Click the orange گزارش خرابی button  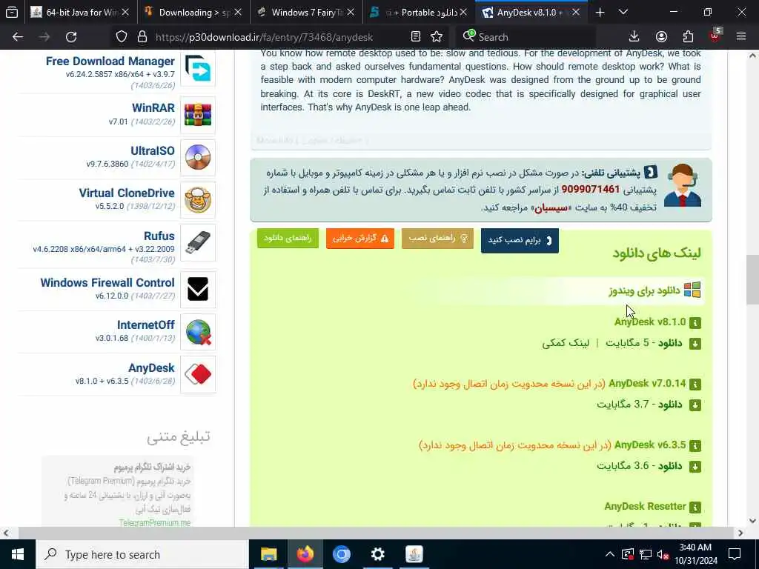coord(360,238)
